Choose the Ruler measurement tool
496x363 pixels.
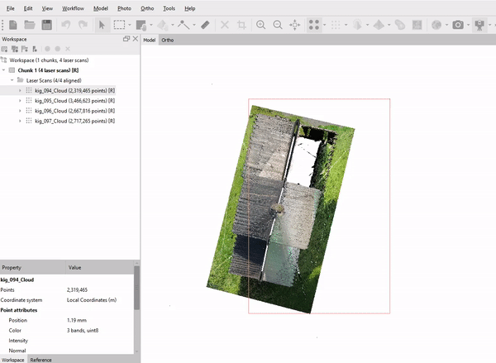[x=205, y=25]
